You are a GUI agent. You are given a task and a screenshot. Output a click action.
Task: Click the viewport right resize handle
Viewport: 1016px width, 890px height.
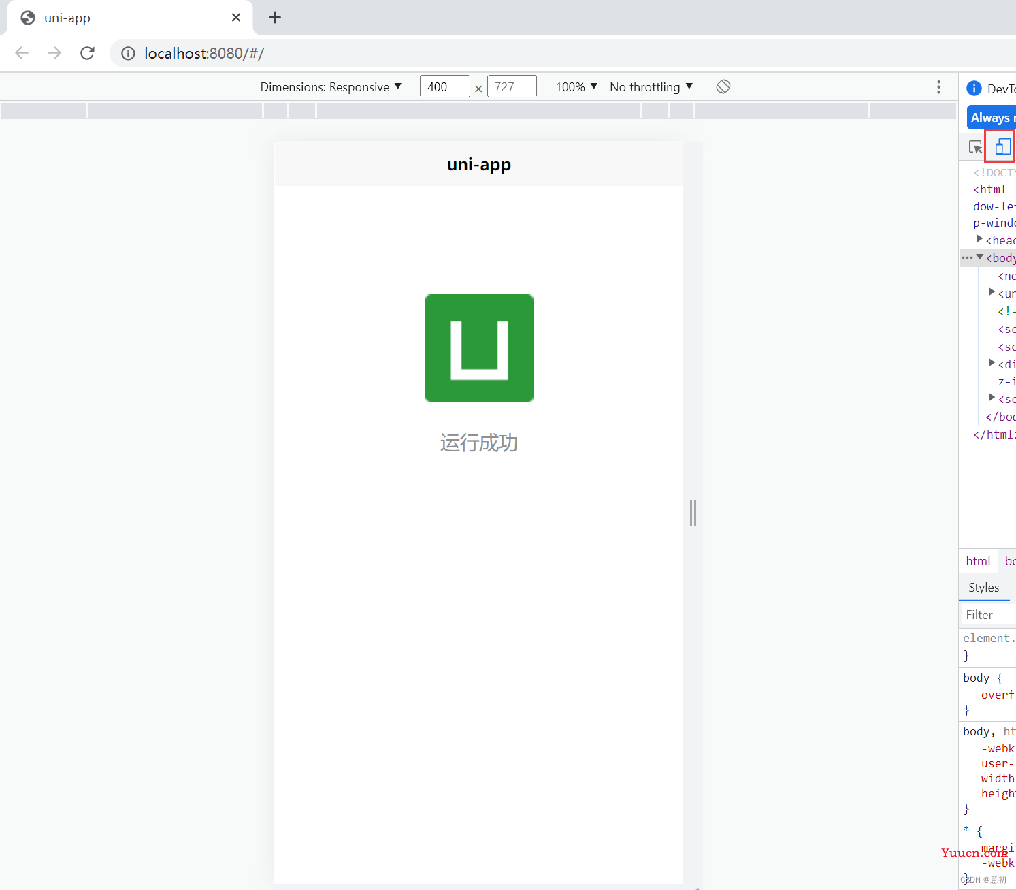coord(693,513)
